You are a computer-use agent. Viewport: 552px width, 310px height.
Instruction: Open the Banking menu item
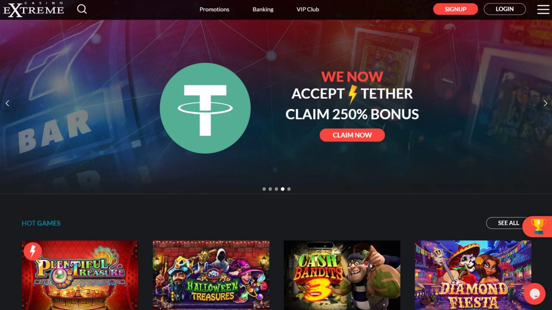click(263, 9)
